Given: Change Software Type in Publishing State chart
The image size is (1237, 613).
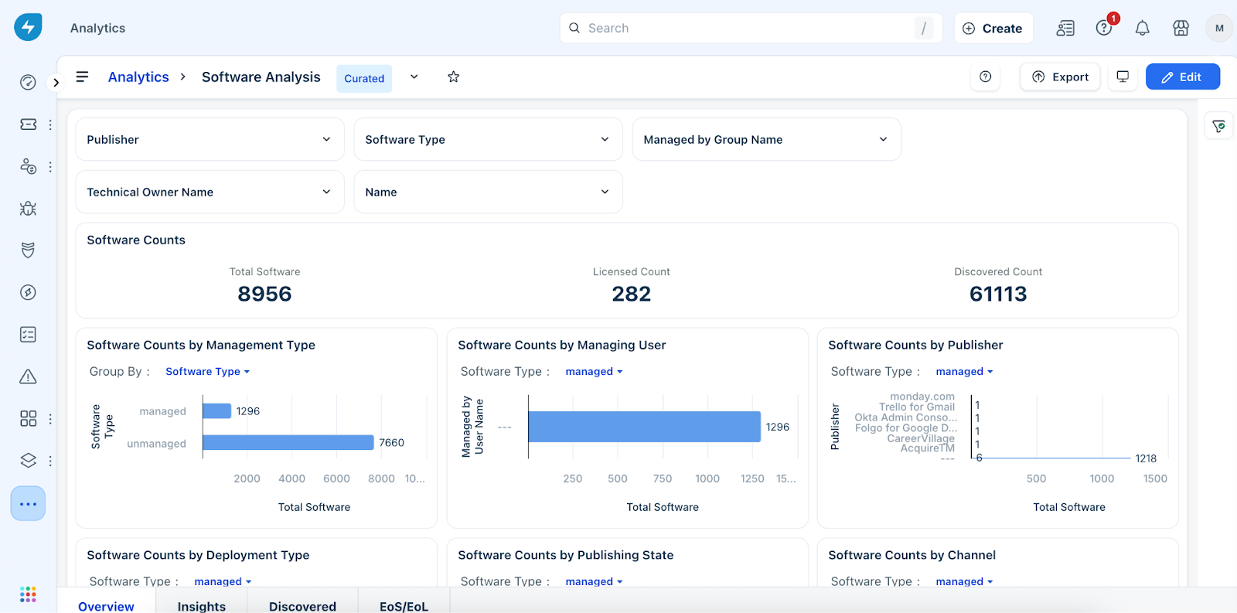Looking at the screenshot, I should tap(594, 581).
